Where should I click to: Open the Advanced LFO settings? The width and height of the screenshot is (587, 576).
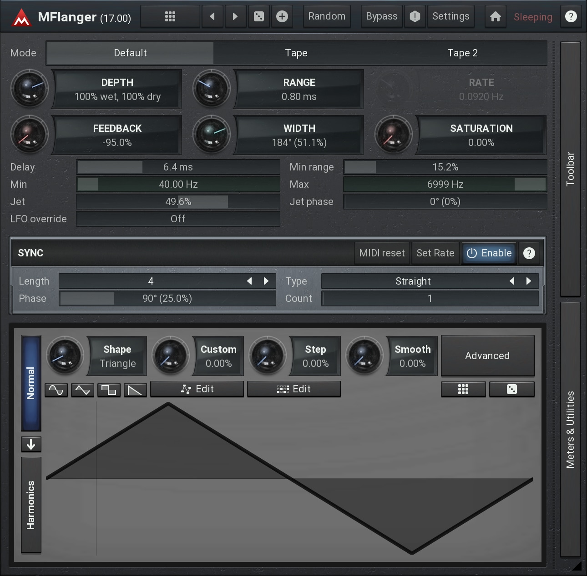[487, 356]
